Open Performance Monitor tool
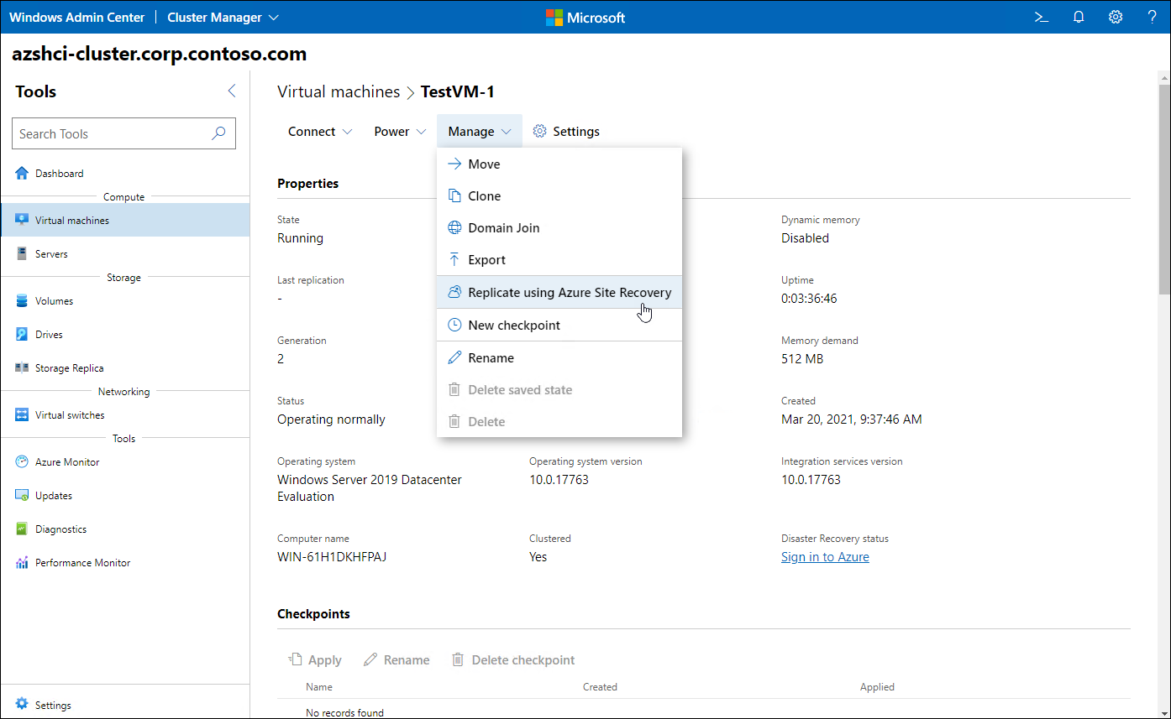The image size is (1171, 719). (x=125, y=563)
